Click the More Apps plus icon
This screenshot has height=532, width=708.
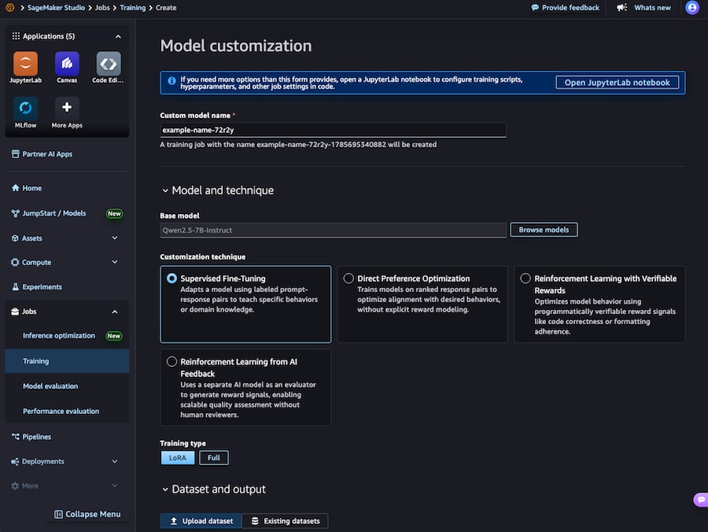(x=67, y=108)
